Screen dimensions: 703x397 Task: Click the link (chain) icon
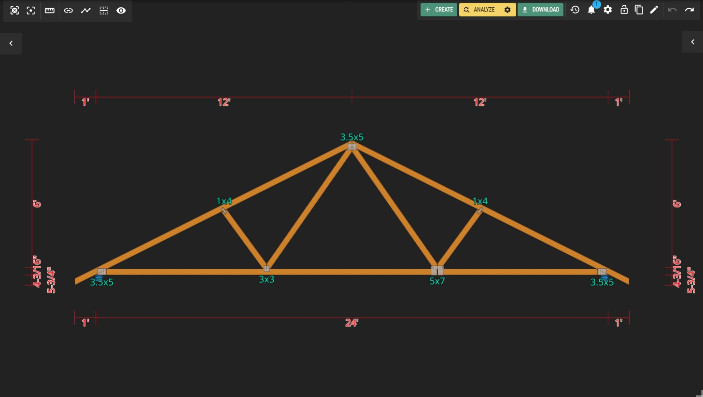[69, 11]
